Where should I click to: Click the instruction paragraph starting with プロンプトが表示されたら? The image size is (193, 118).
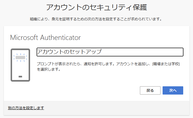108,66
